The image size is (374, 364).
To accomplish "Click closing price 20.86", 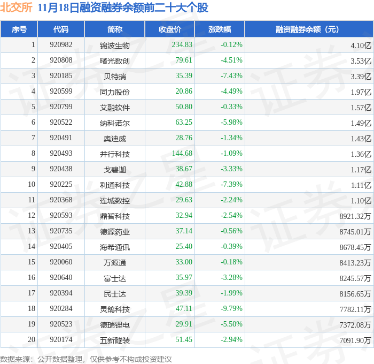I will pyautogui.click(x=184, y=92).
